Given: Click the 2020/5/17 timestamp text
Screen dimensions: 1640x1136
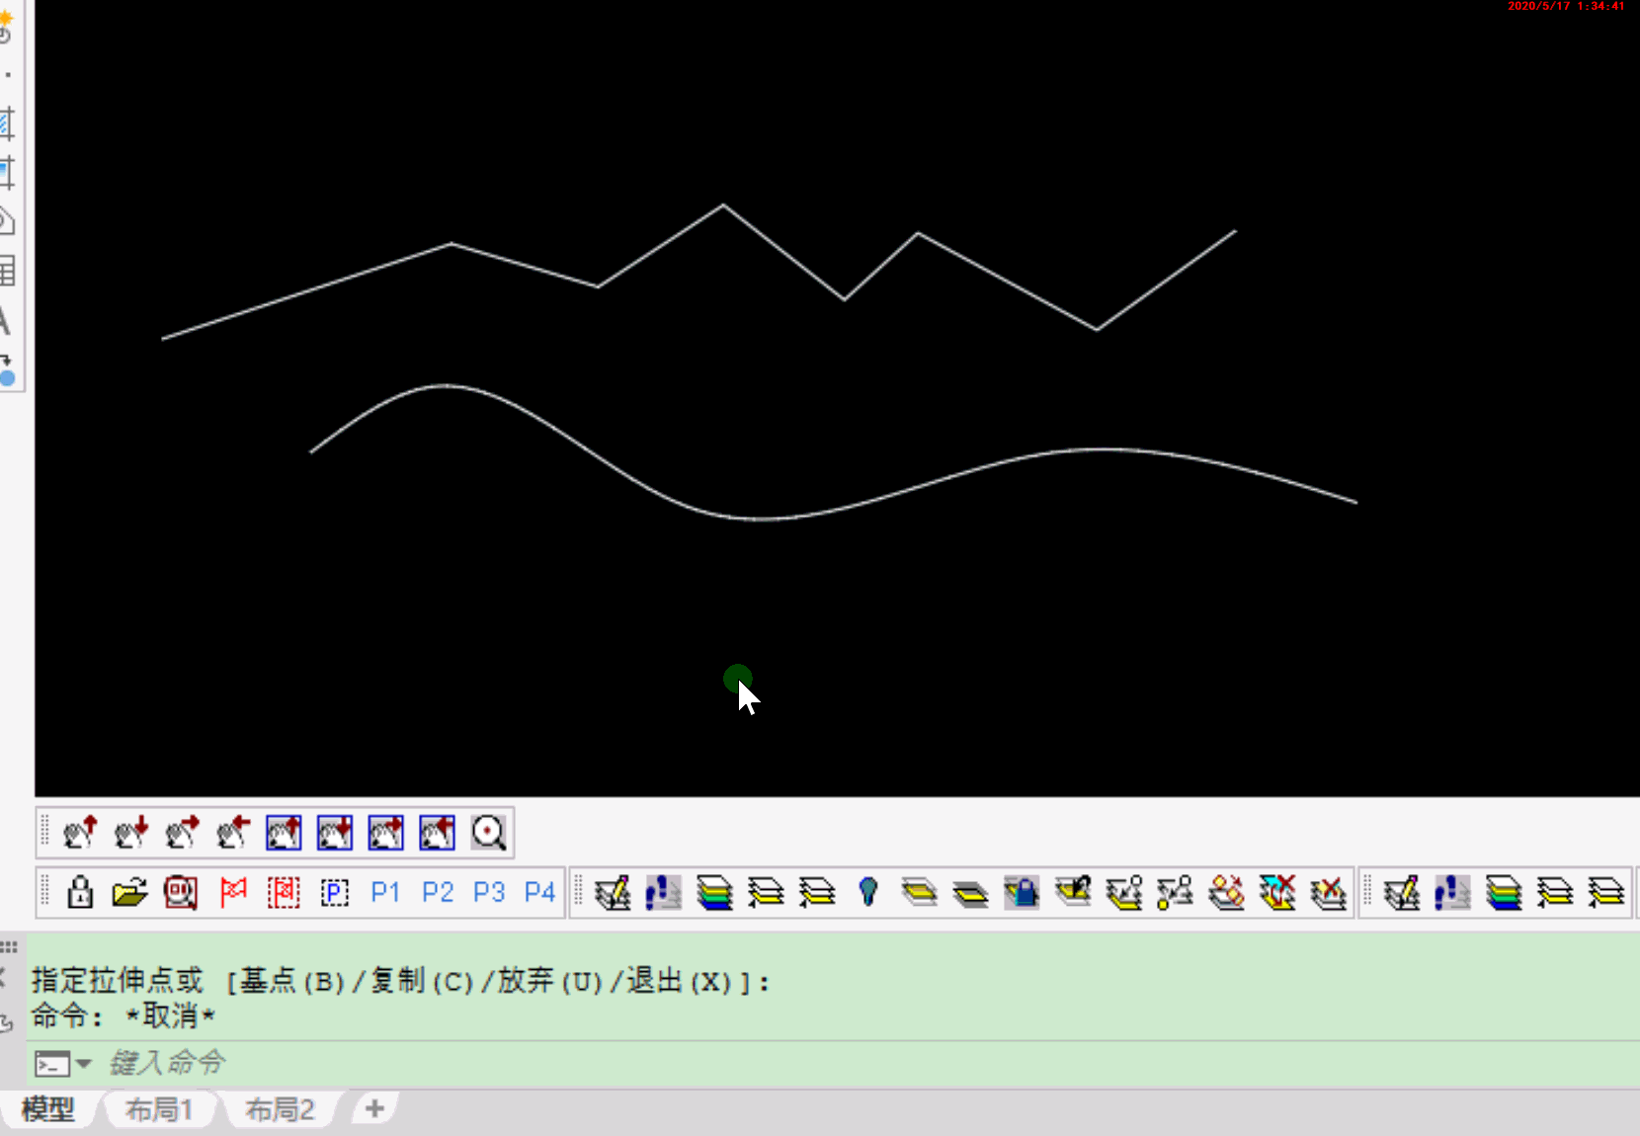Looking at the screenshot, I should tap(1565, 6).
